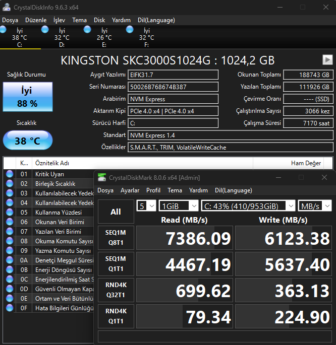Open Tema menu in CrystalDiskMark
Viewport: 336px width, 345px height.
tap(175, 190)
